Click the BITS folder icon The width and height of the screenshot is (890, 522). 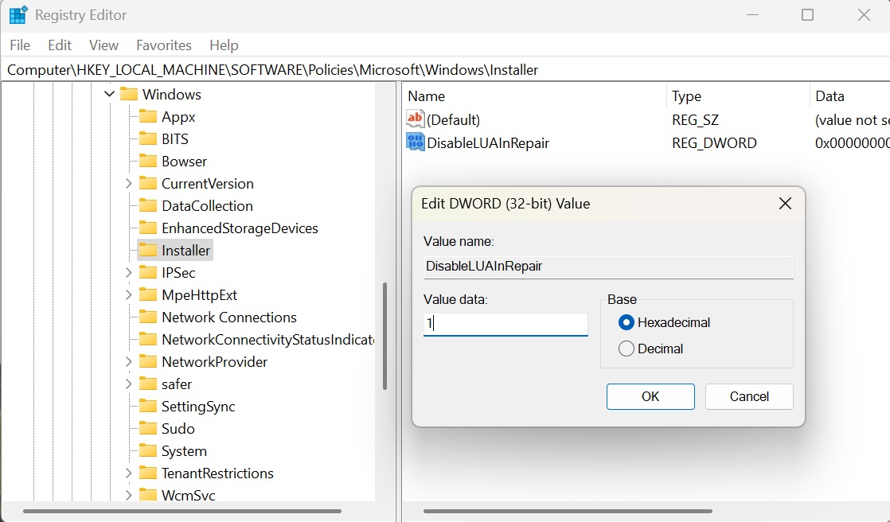148,138
